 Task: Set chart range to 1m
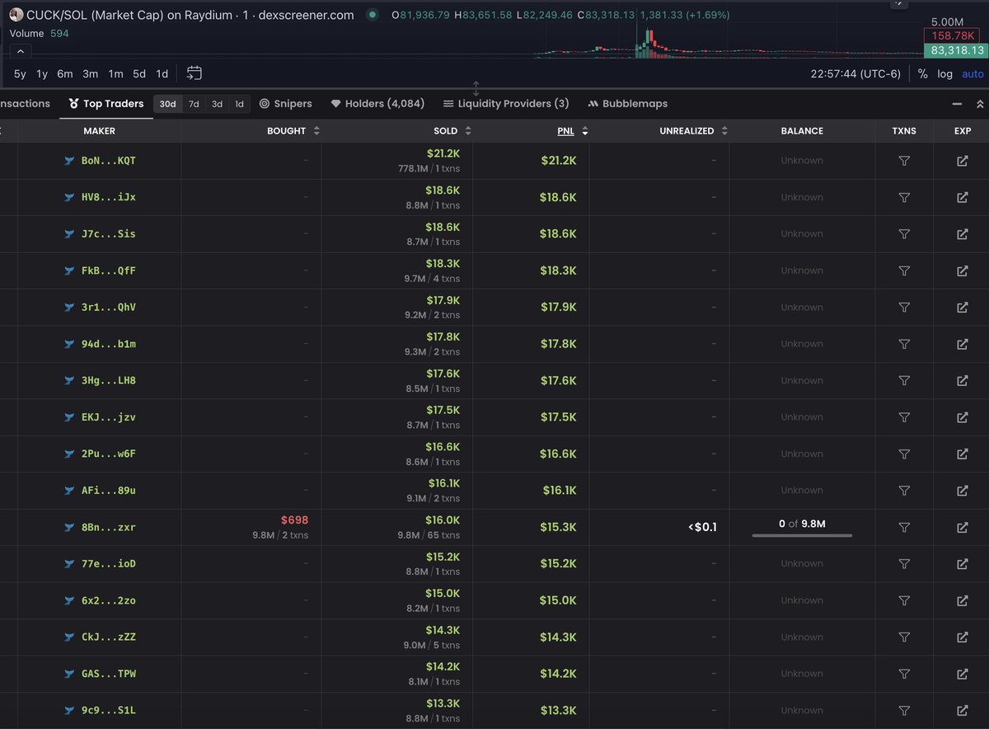[x=115, y=73]
